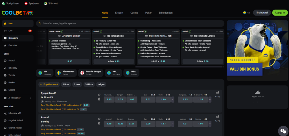Screen dimensions: 289x136
Task: Select the 24 Hour filter
Action: 89,84
